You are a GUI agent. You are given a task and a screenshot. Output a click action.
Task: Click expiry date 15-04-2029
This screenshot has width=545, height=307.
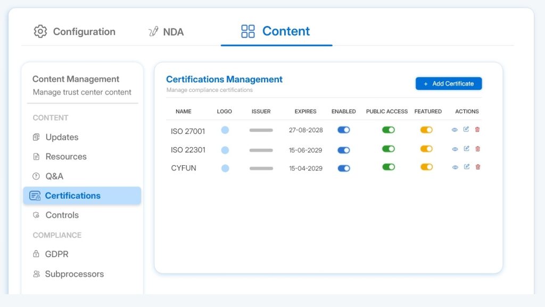tap(306, 168)
